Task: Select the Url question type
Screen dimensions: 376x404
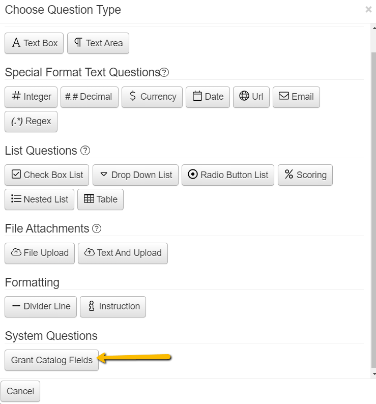Action: (x=251, y=97)
